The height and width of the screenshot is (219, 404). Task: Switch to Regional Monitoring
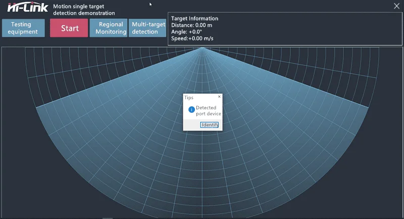[x=109, y=28]
